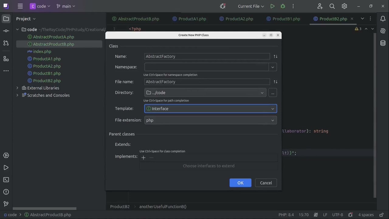Open the Template Interface dropdown

click(211, 109)
